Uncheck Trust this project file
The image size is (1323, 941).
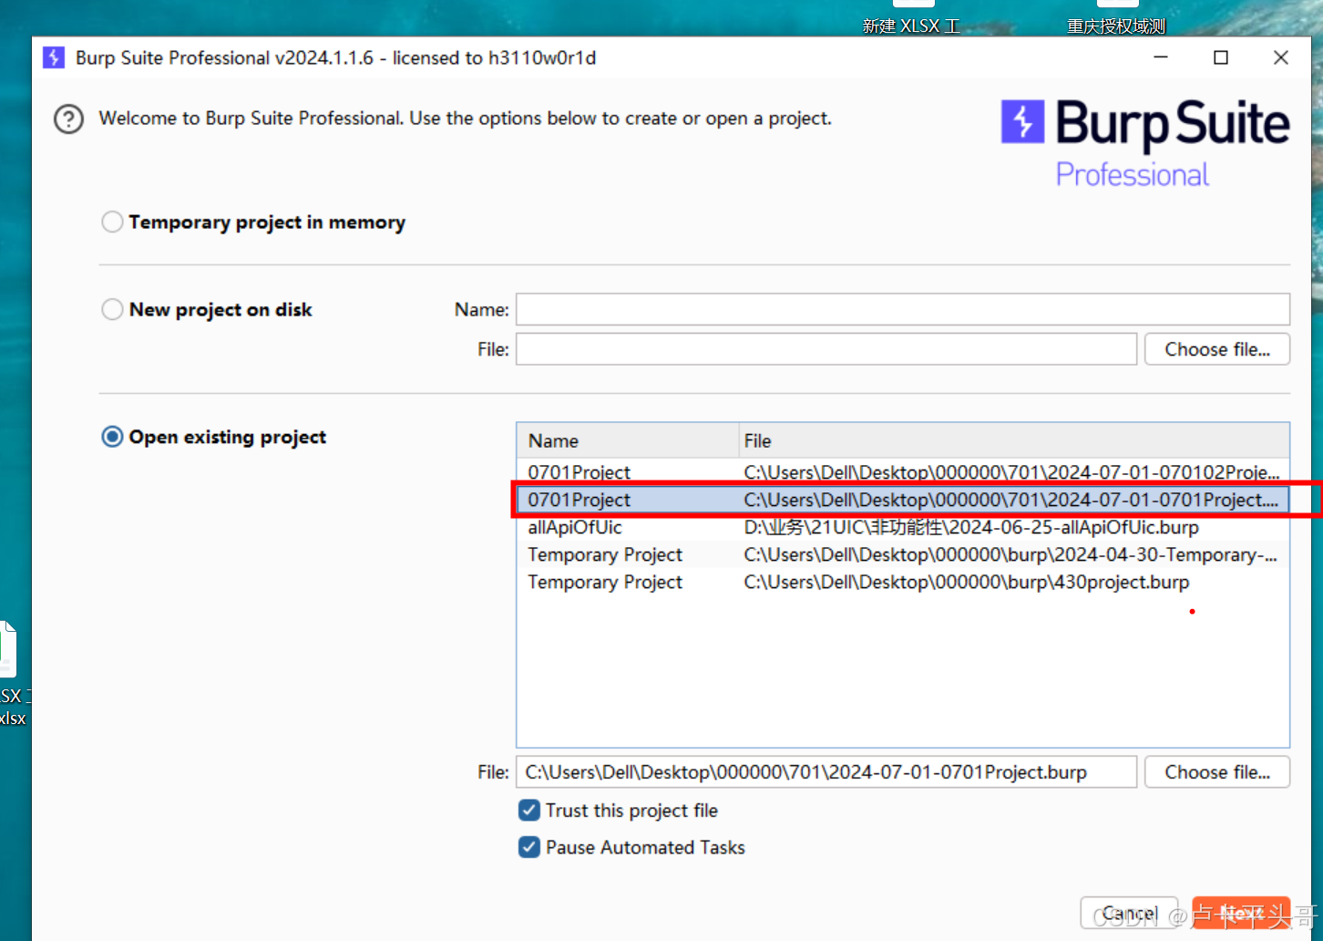pyautogui.click(x=529, y=810)
